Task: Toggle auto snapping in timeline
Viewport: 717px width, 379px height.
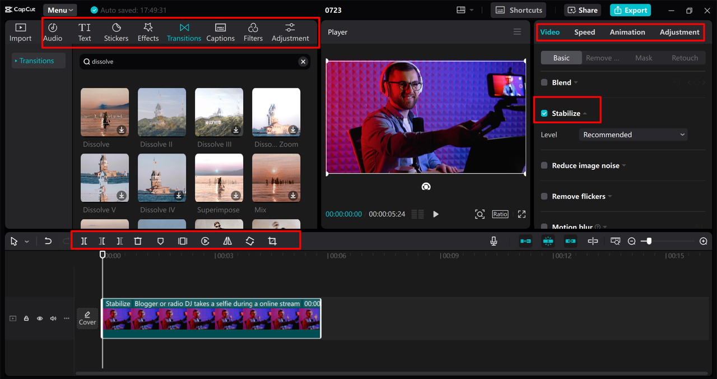Action: coord(548,241)
